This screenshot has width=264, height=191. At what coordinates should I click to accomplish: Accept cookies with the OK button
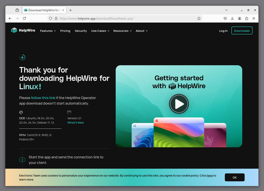(x=235, y=177)
